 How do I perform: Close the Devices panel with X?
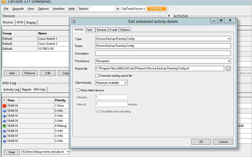(x=169, y=16)
